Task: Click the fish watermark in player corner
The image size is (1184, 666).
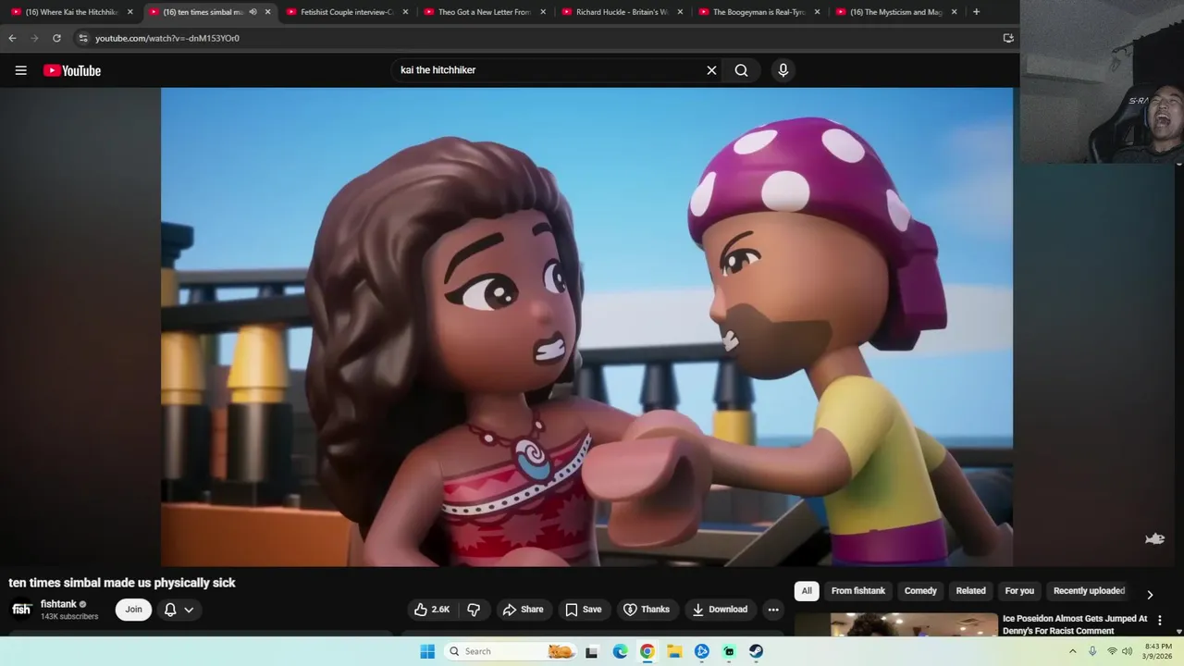Action: pos(1154,538)
